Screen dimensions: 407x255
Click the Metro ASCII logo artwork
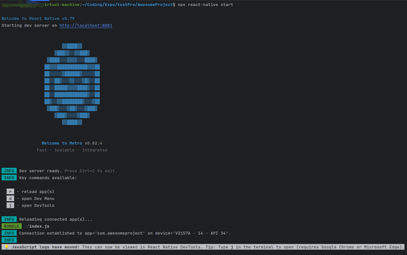tap(72, 84)
